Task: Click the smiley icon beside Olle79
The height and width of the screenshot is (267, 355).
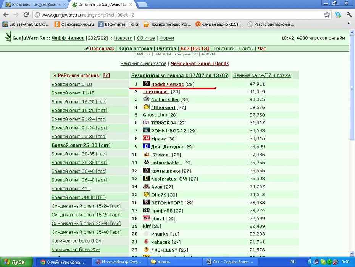Action: click(x=146, y=194)
